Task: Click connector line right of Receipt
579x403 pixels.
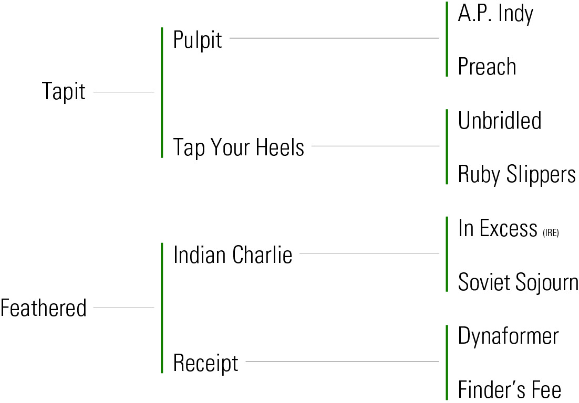Action: (342, 362)
